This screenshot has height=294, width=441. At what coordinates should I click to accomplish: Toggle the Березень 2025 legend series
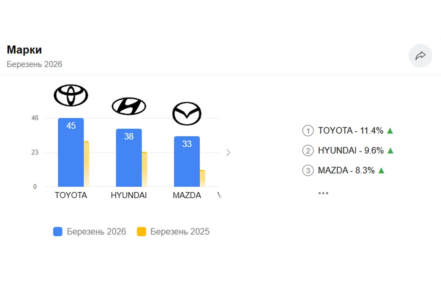pos(173,232)
